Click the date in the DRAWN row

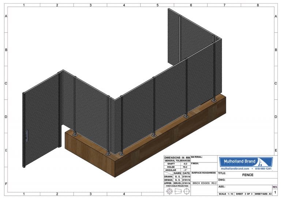[x=186, y=177]
